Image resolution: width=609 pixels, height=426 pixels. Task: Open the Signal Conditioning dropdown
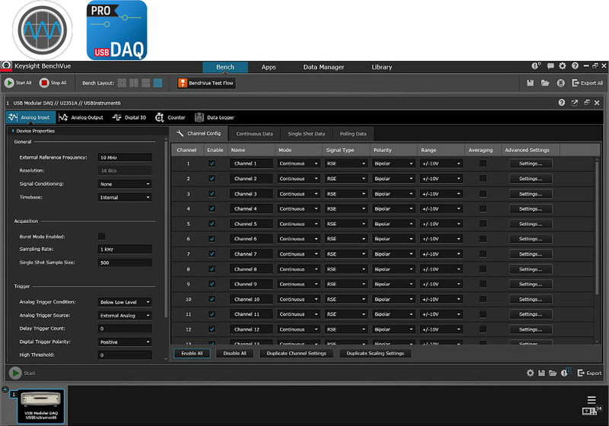coord(125,184)
